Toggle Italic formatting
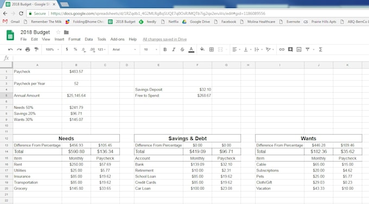 point(174,49)
